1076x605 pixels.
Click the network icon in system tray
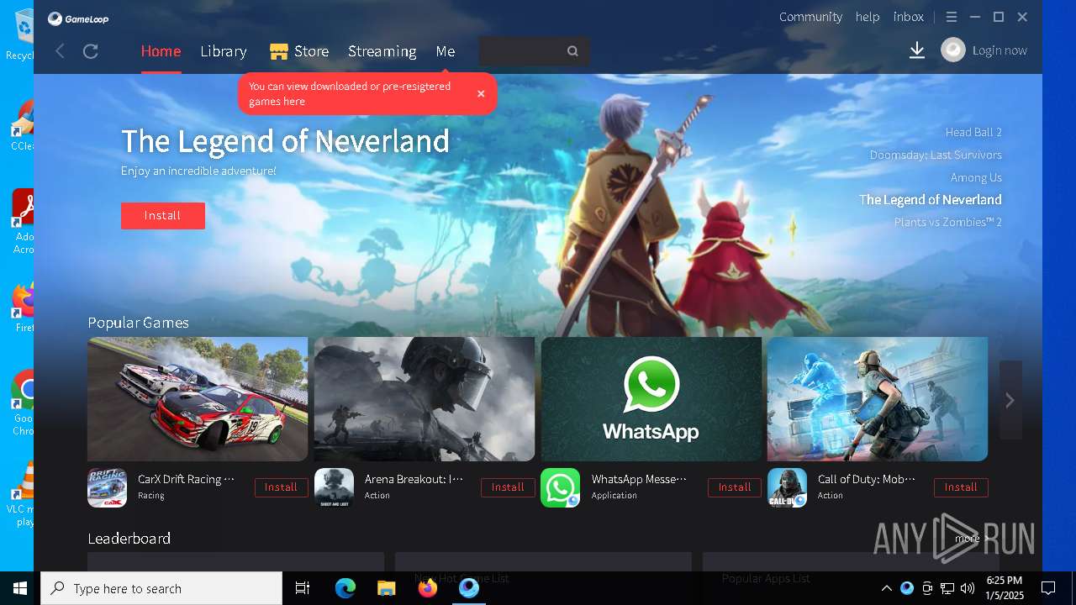coord(947,588)
